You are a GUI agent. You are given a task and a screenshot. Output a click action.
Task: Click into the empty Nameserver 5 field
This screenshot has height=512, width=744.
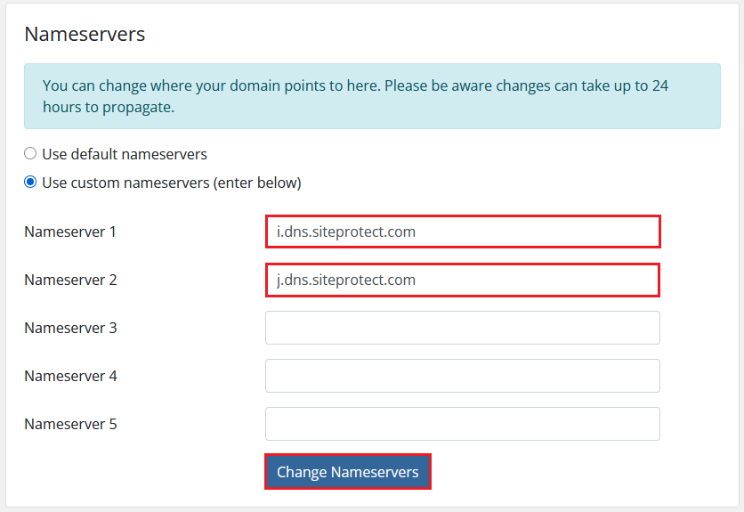point(462,424)
